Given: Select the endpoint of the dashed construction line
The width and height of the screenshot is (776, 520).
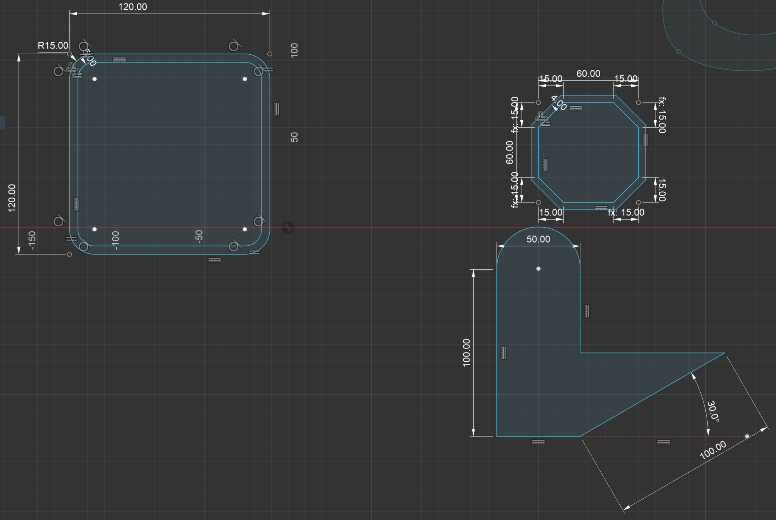Looking at the screenshot, I should click(x=747, y=436).
